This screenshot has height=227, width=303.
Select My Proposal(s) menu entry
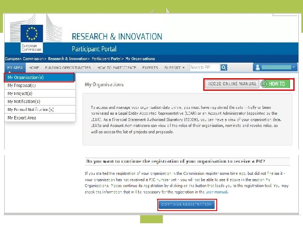tap(40, 85)
